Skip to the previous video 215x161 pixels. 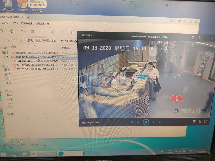click(138, 122)
